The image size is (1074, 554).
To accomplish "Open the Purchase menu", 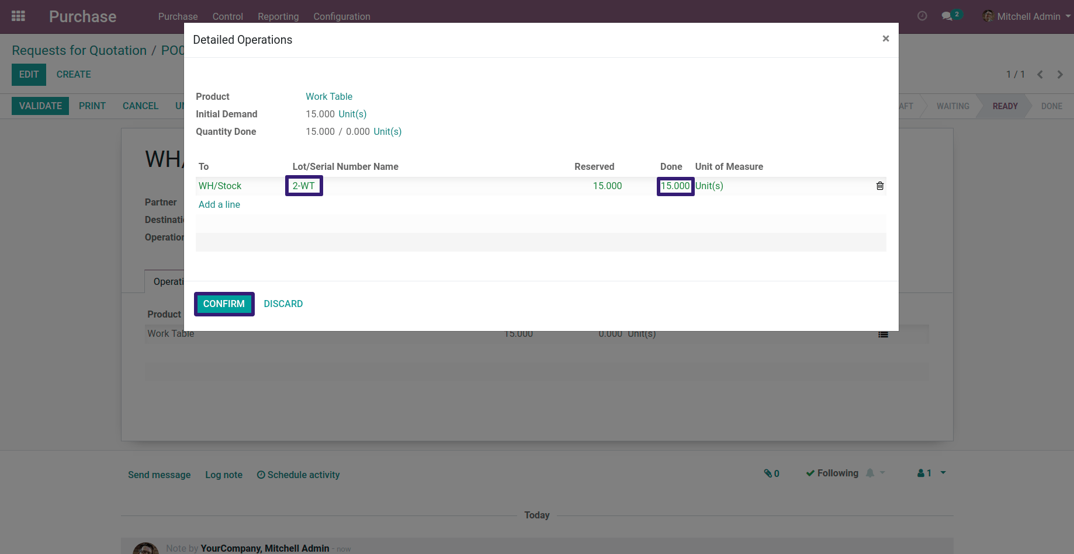I will tap(178, 16).
